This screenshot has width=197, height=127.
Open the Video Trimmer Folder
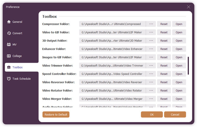pos(179,65)
